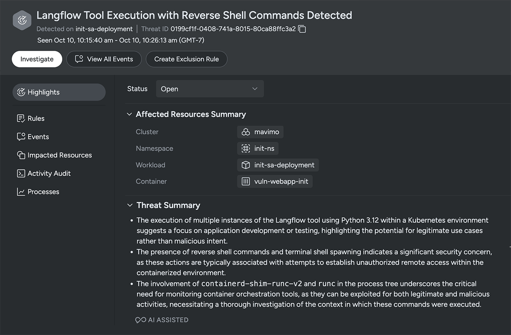Click the Status label text

point(137,89)
